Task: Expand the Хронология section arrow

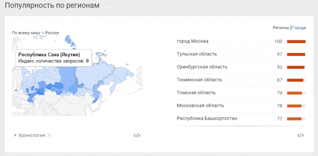Action: tap(15, 135)
